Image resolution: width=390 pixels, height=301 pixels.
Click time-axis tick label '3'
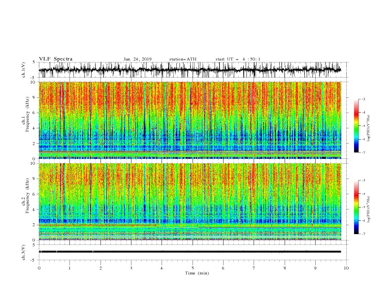click(x=131, y=268)
